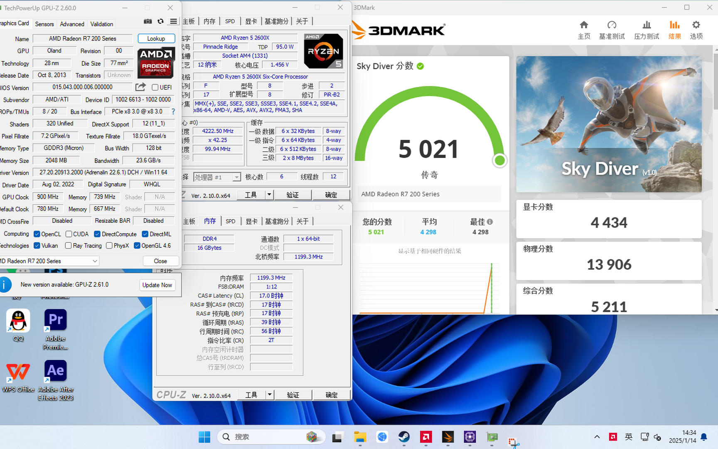Click the Sky Diver benchmark thumbnail
The width and height of the screenshot is (718, 449).
pyautogui.click(x=609, y=124)
